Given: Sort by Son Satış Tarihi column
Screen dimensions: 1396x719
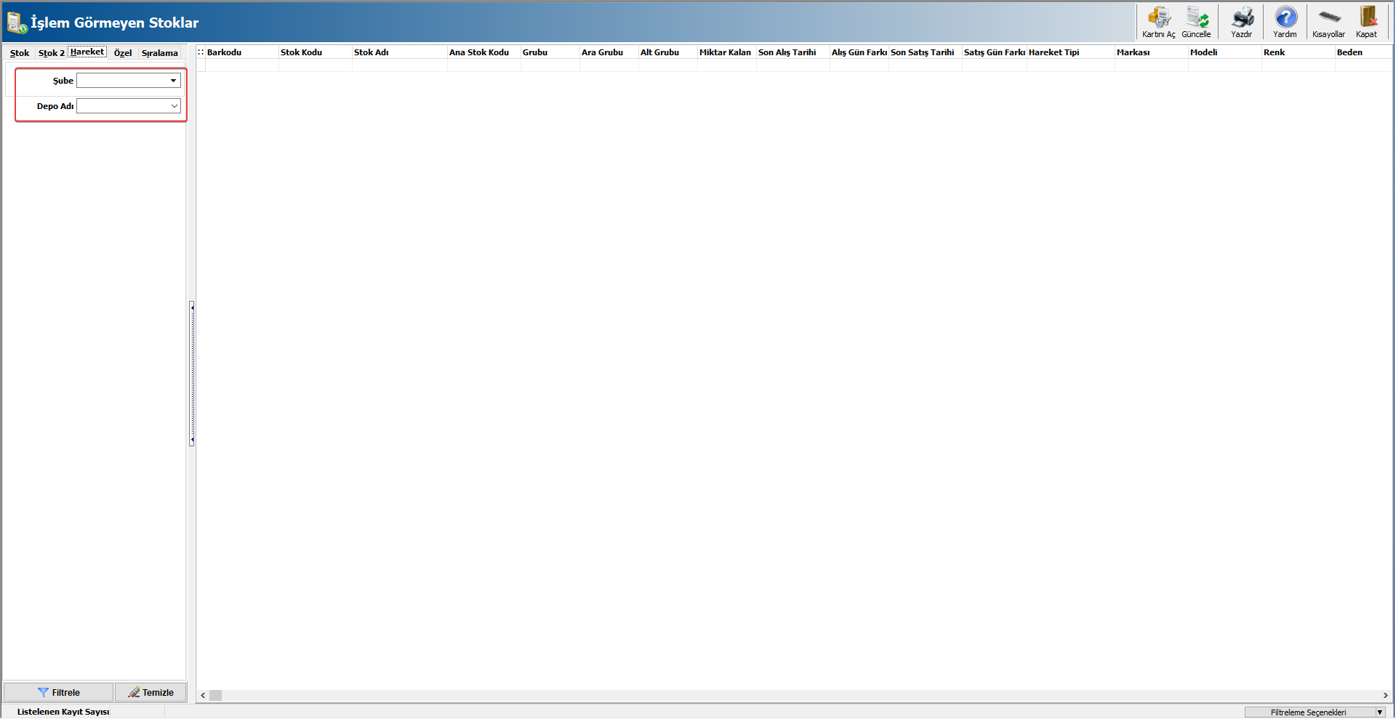Looking at the screenshot, I should (923, 52).
